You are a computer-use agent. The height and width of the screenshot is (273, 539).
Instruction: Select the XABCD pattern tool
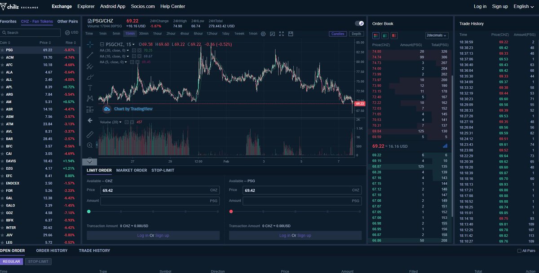pyautogui.click(x=90, y=98)
